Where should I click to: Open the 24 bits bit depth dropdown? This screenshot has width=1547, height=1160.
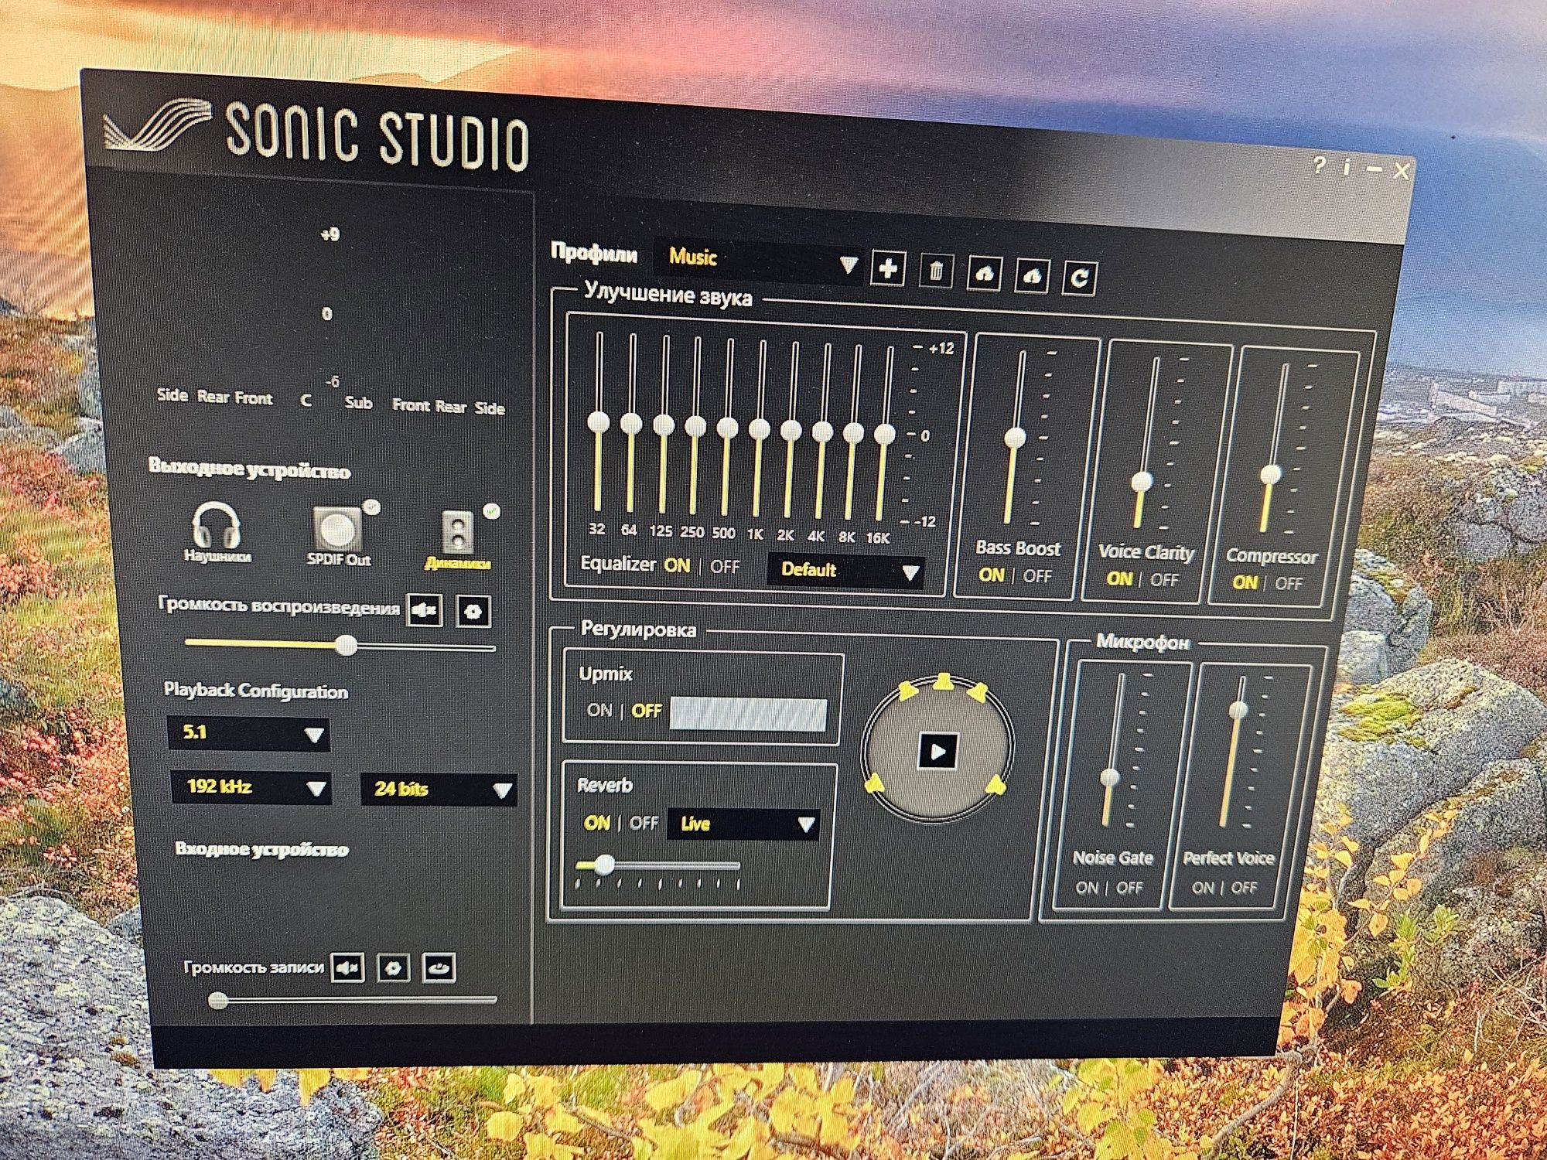coord(439,790)
